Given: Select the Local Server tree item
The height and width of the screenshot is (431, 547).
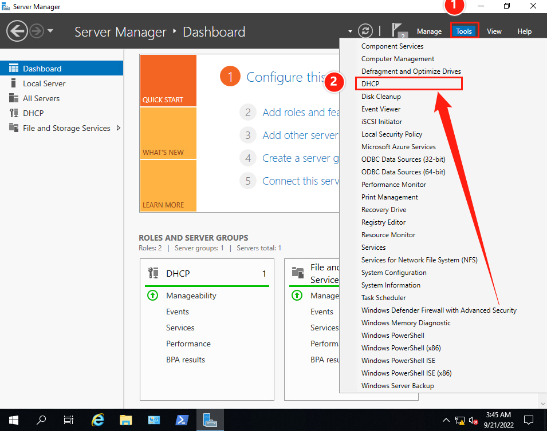Looking at the screenshot, I should coord(44,83).
